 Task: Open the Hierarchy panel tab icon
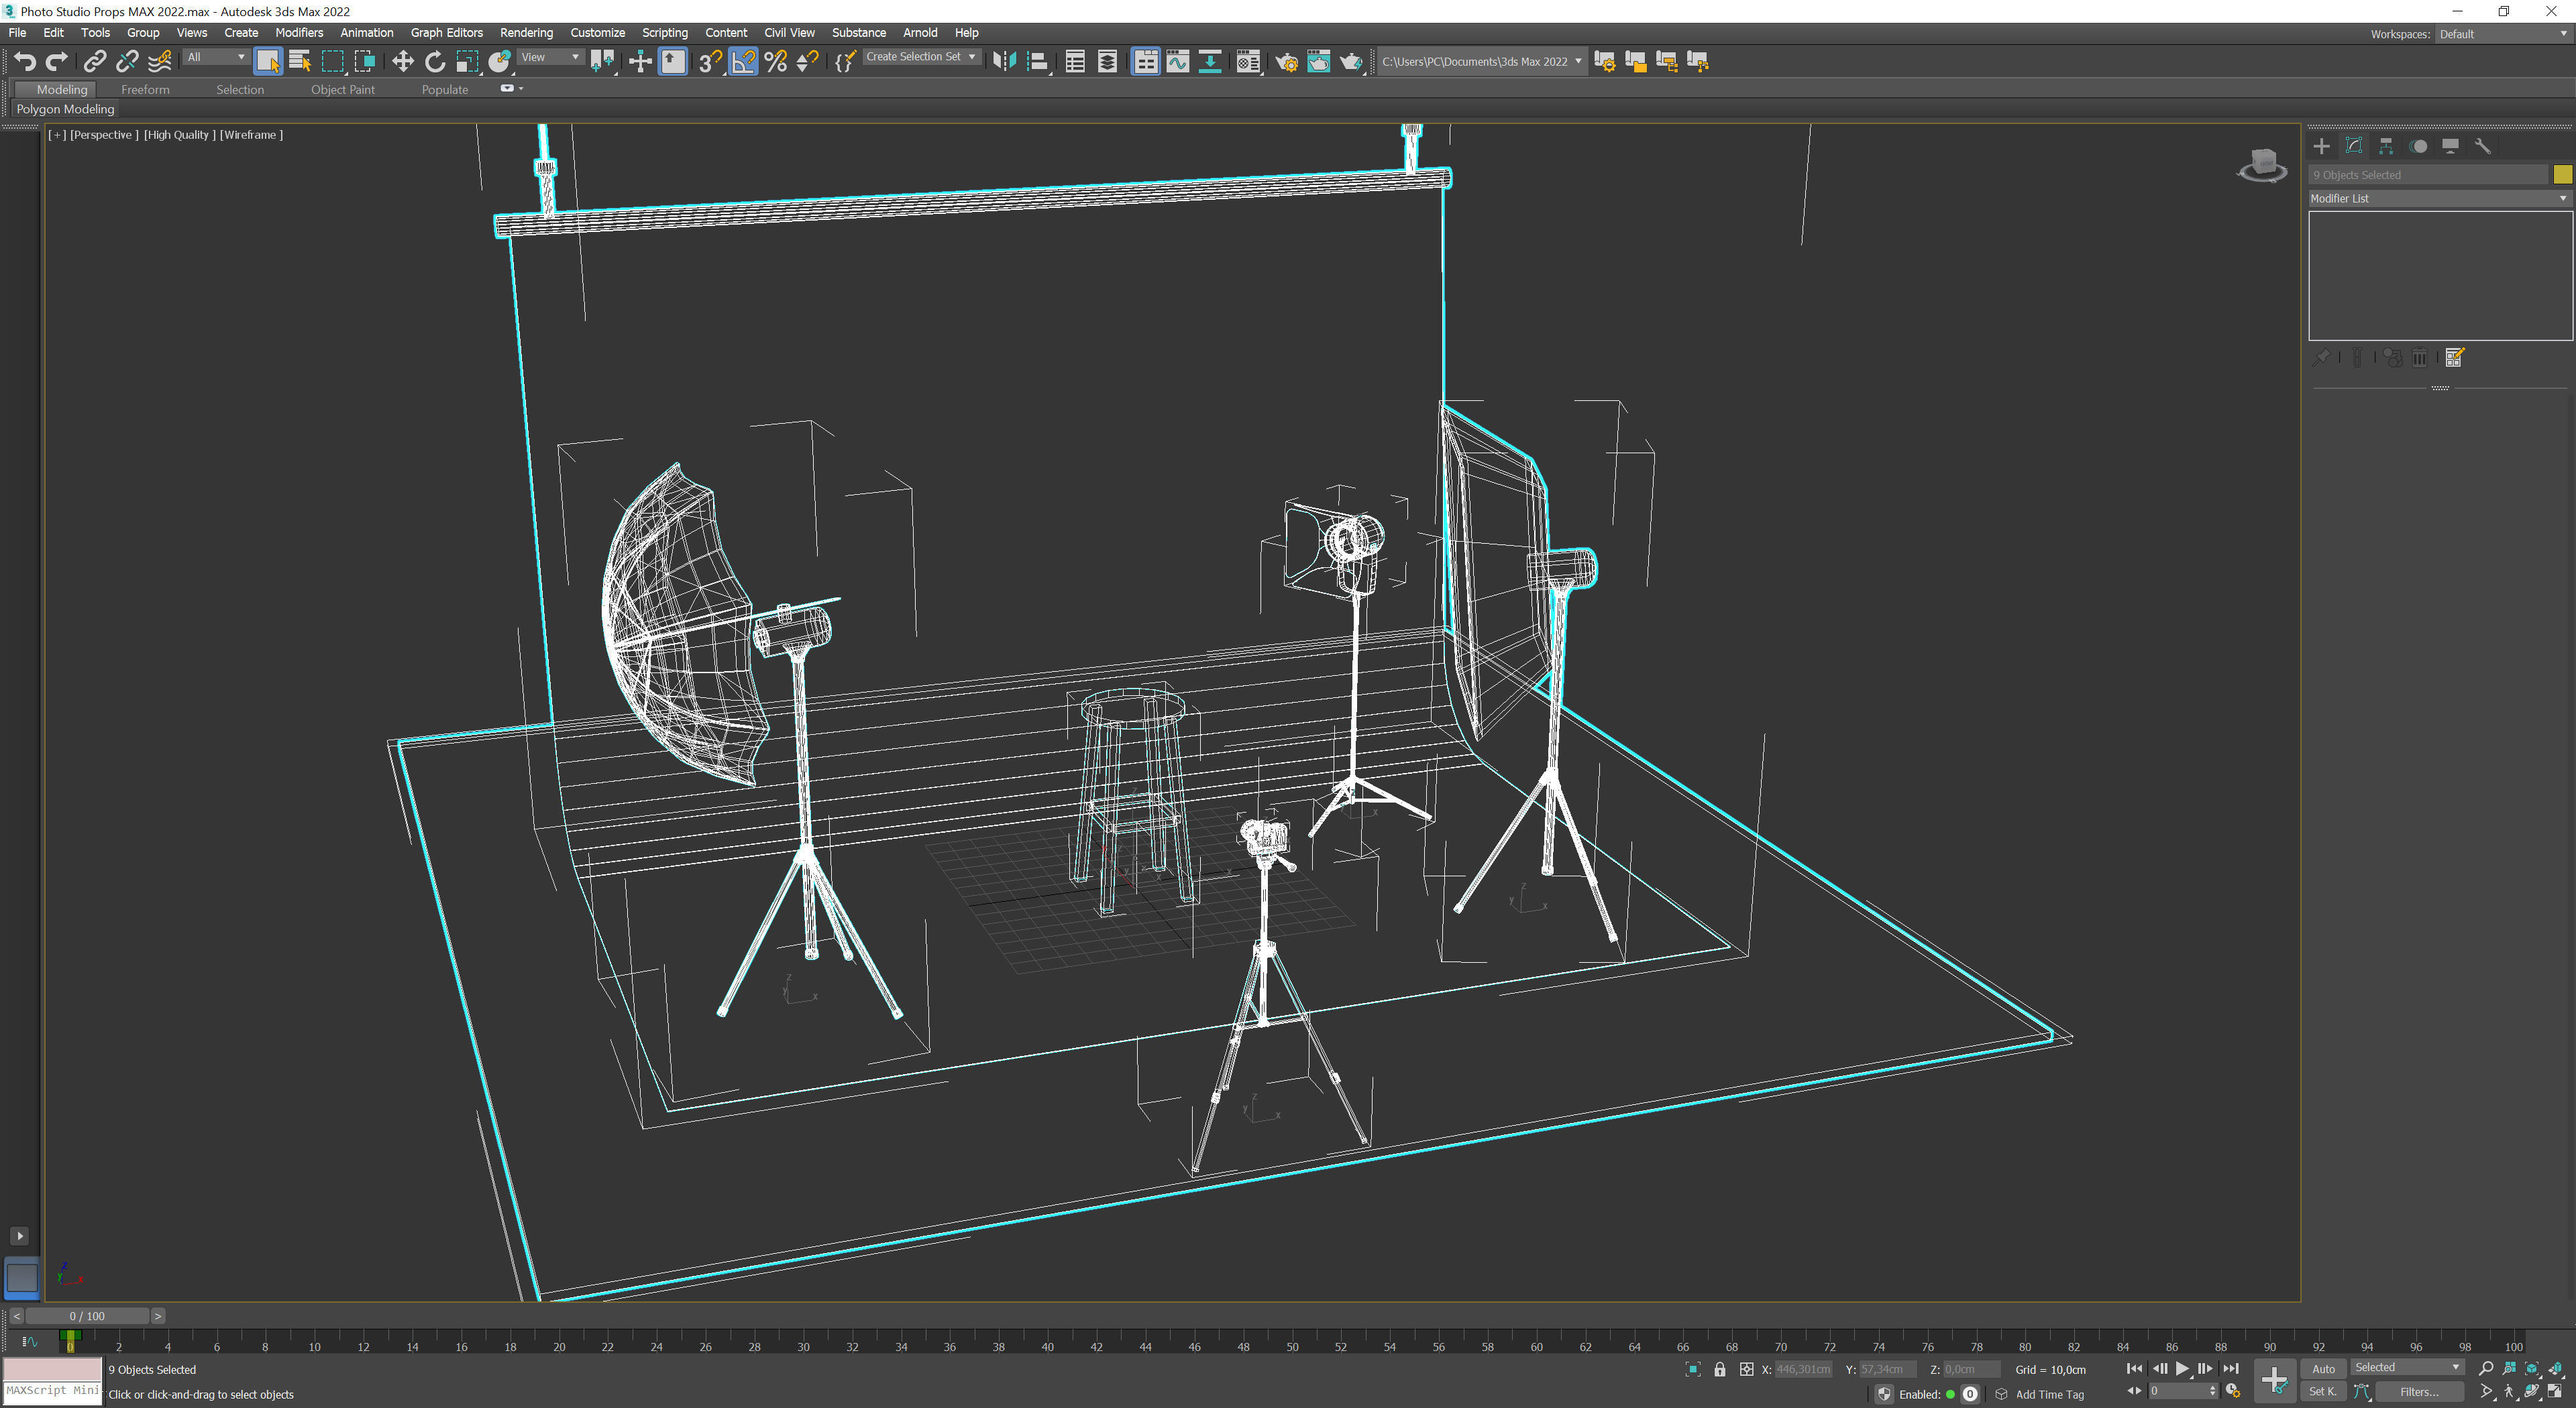[2386, 146]
